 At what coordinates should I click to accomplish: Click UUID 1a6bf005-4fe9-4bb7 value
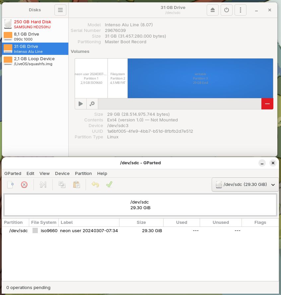coord(150,131)
